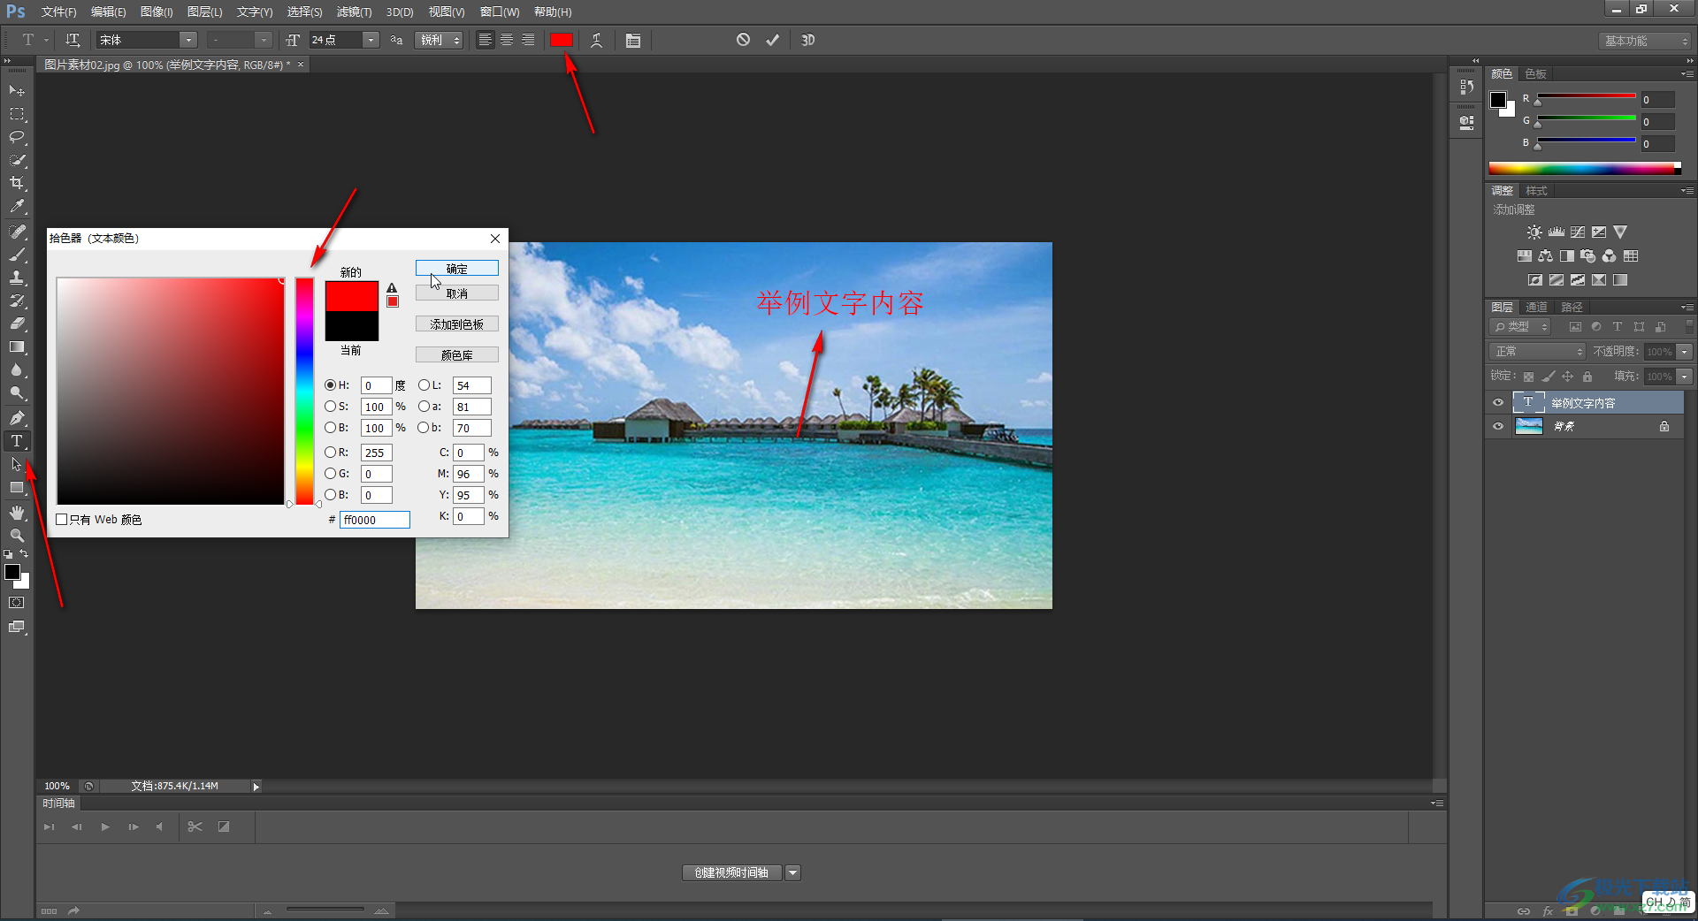Open the 滤镜(T) menu
1698x921 pixels.
[354, 11]
